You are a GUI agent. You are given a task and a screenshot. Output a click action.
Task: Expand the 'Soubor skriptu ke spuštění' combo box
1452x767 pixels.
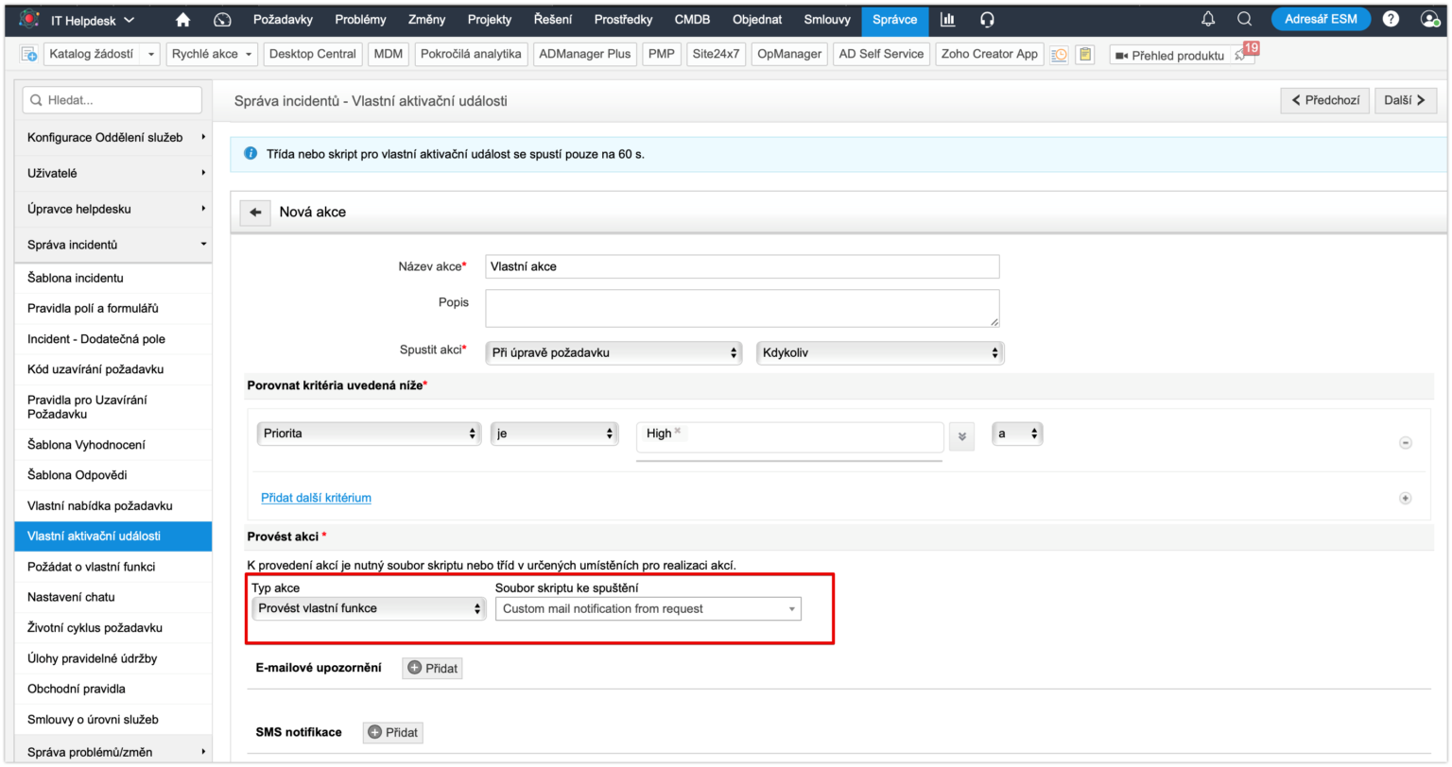coord(648,609)
